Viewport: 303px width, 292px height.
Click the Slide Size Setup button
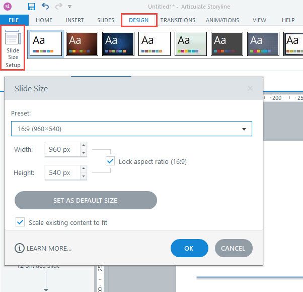[13, 48]
